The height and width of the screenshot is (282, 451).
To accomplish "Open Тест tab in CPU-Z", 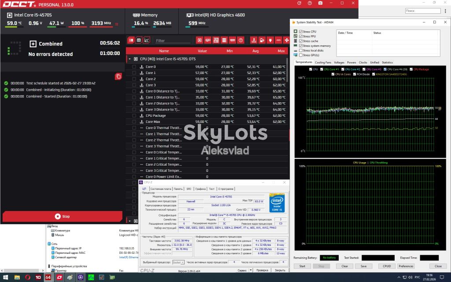I will (x=212, y=189).
